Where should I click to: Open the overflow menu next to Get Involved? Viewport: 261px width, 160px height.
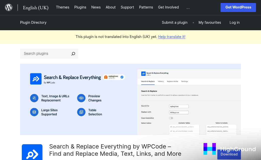point(188,7)
